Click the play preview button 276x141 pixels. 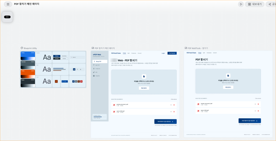tap(241, 4)
